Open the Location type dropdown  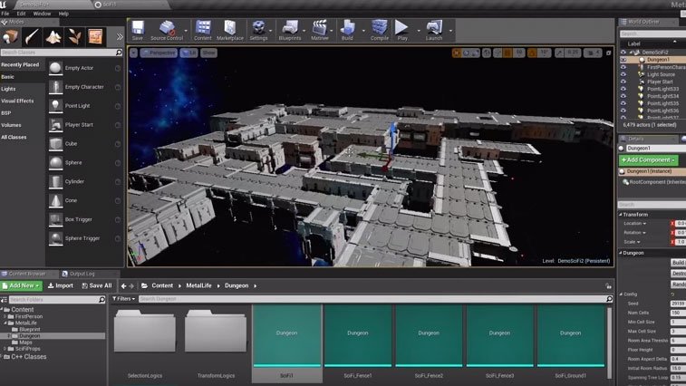click(635, 224)
